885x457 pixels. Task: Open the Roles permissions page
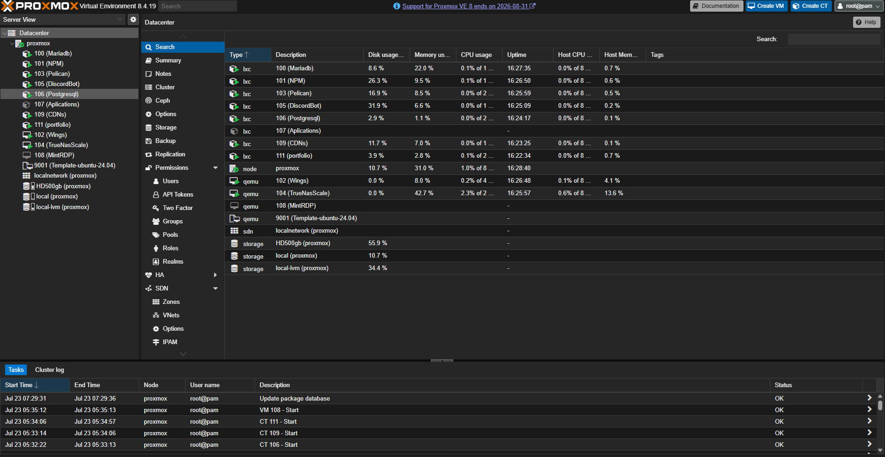click(183, 248)
